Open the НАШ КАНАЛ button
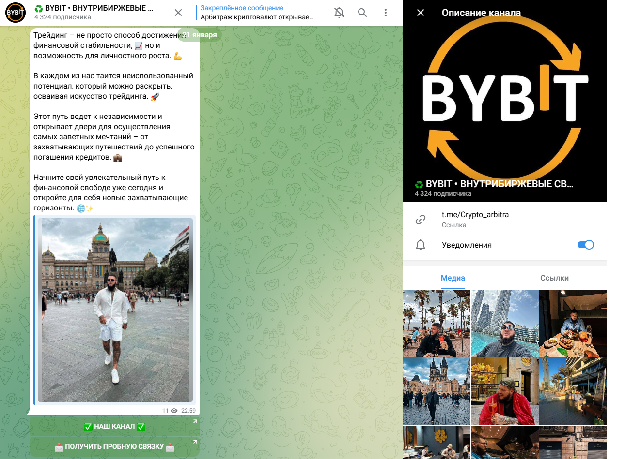Screen dimensions: 625x459 pyautogui.click(x=114, y=427)
